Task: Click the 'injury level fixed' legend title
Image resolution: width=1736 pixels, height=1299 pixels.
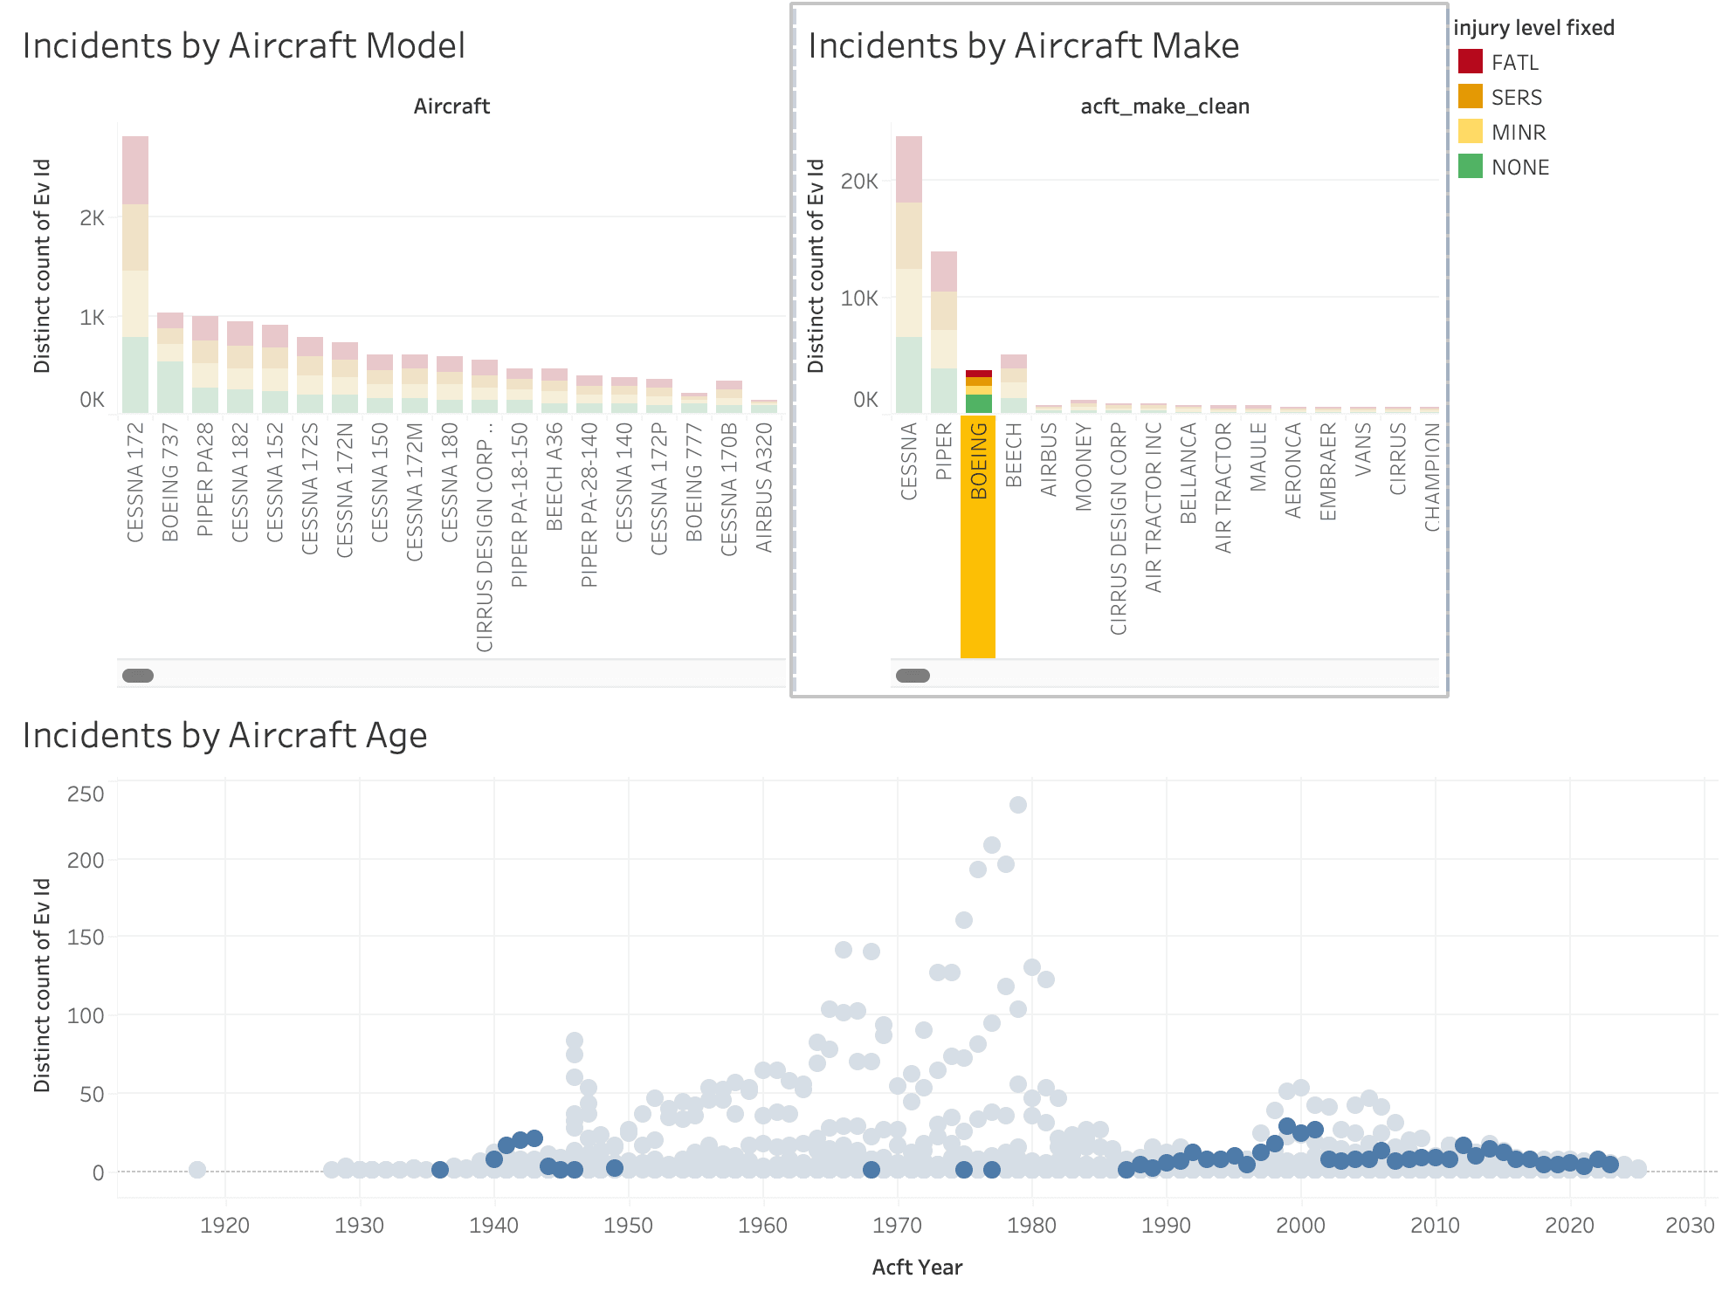Action: click(1534, 28)
